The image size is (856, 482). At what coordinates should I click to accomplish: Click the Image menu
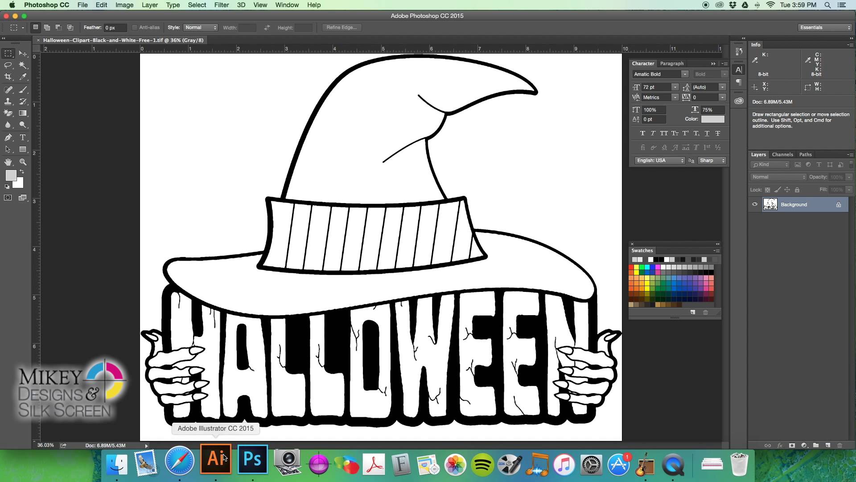(124, 5)
